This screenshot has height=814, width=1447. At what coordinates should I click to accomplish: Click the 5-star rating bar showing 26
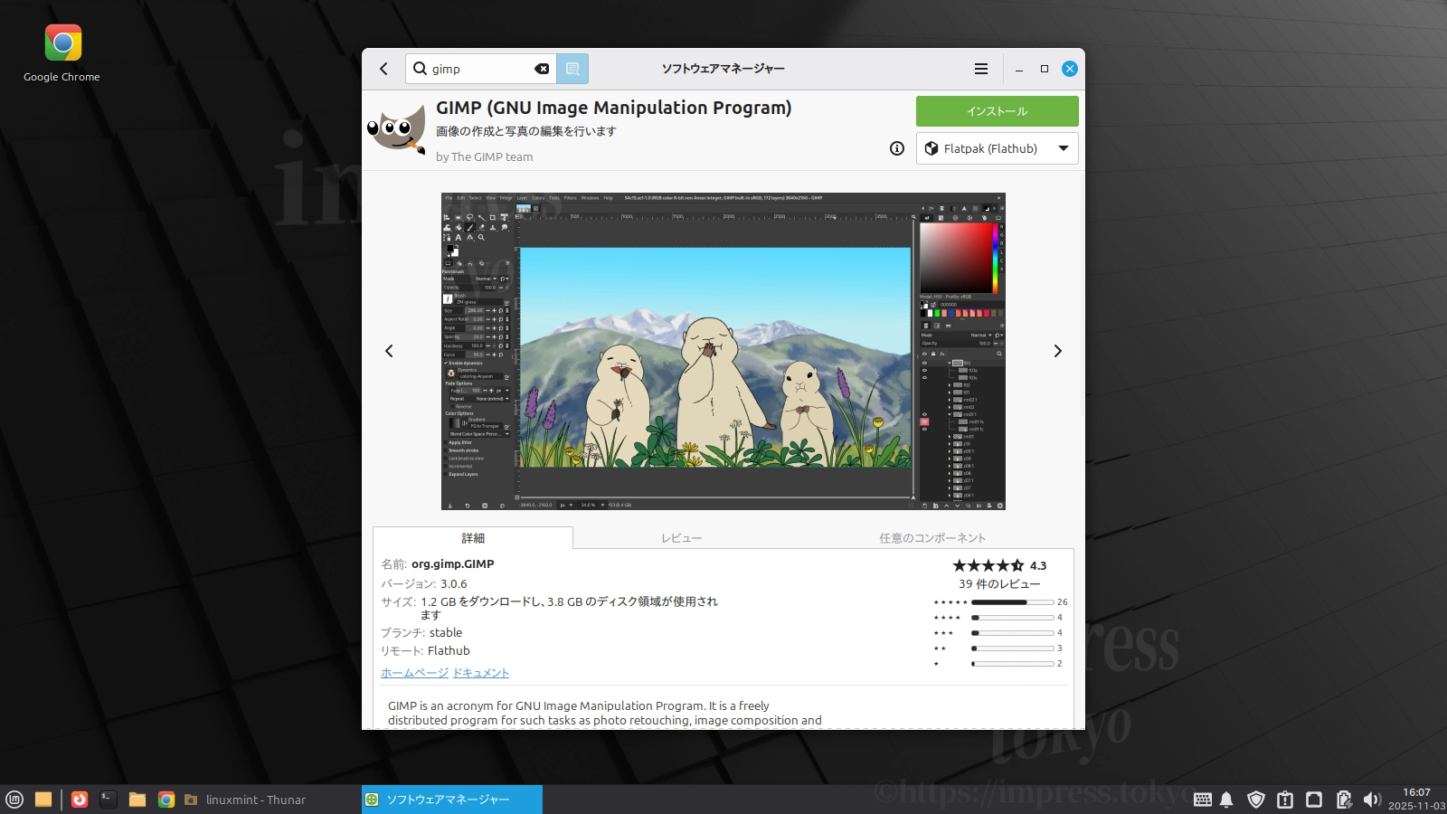pos(1013,601)
